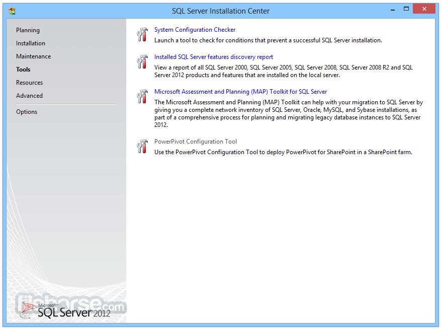Show the Advanced section

click(29, 96)
